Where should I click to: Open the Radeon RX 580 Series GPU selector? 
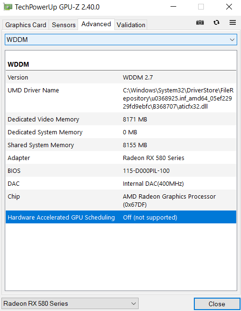(x=70, y=303)
